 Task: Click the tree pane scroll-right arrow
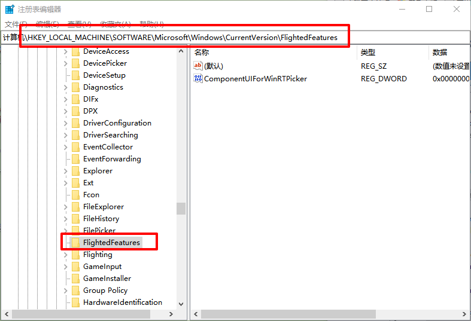[171, 314]
